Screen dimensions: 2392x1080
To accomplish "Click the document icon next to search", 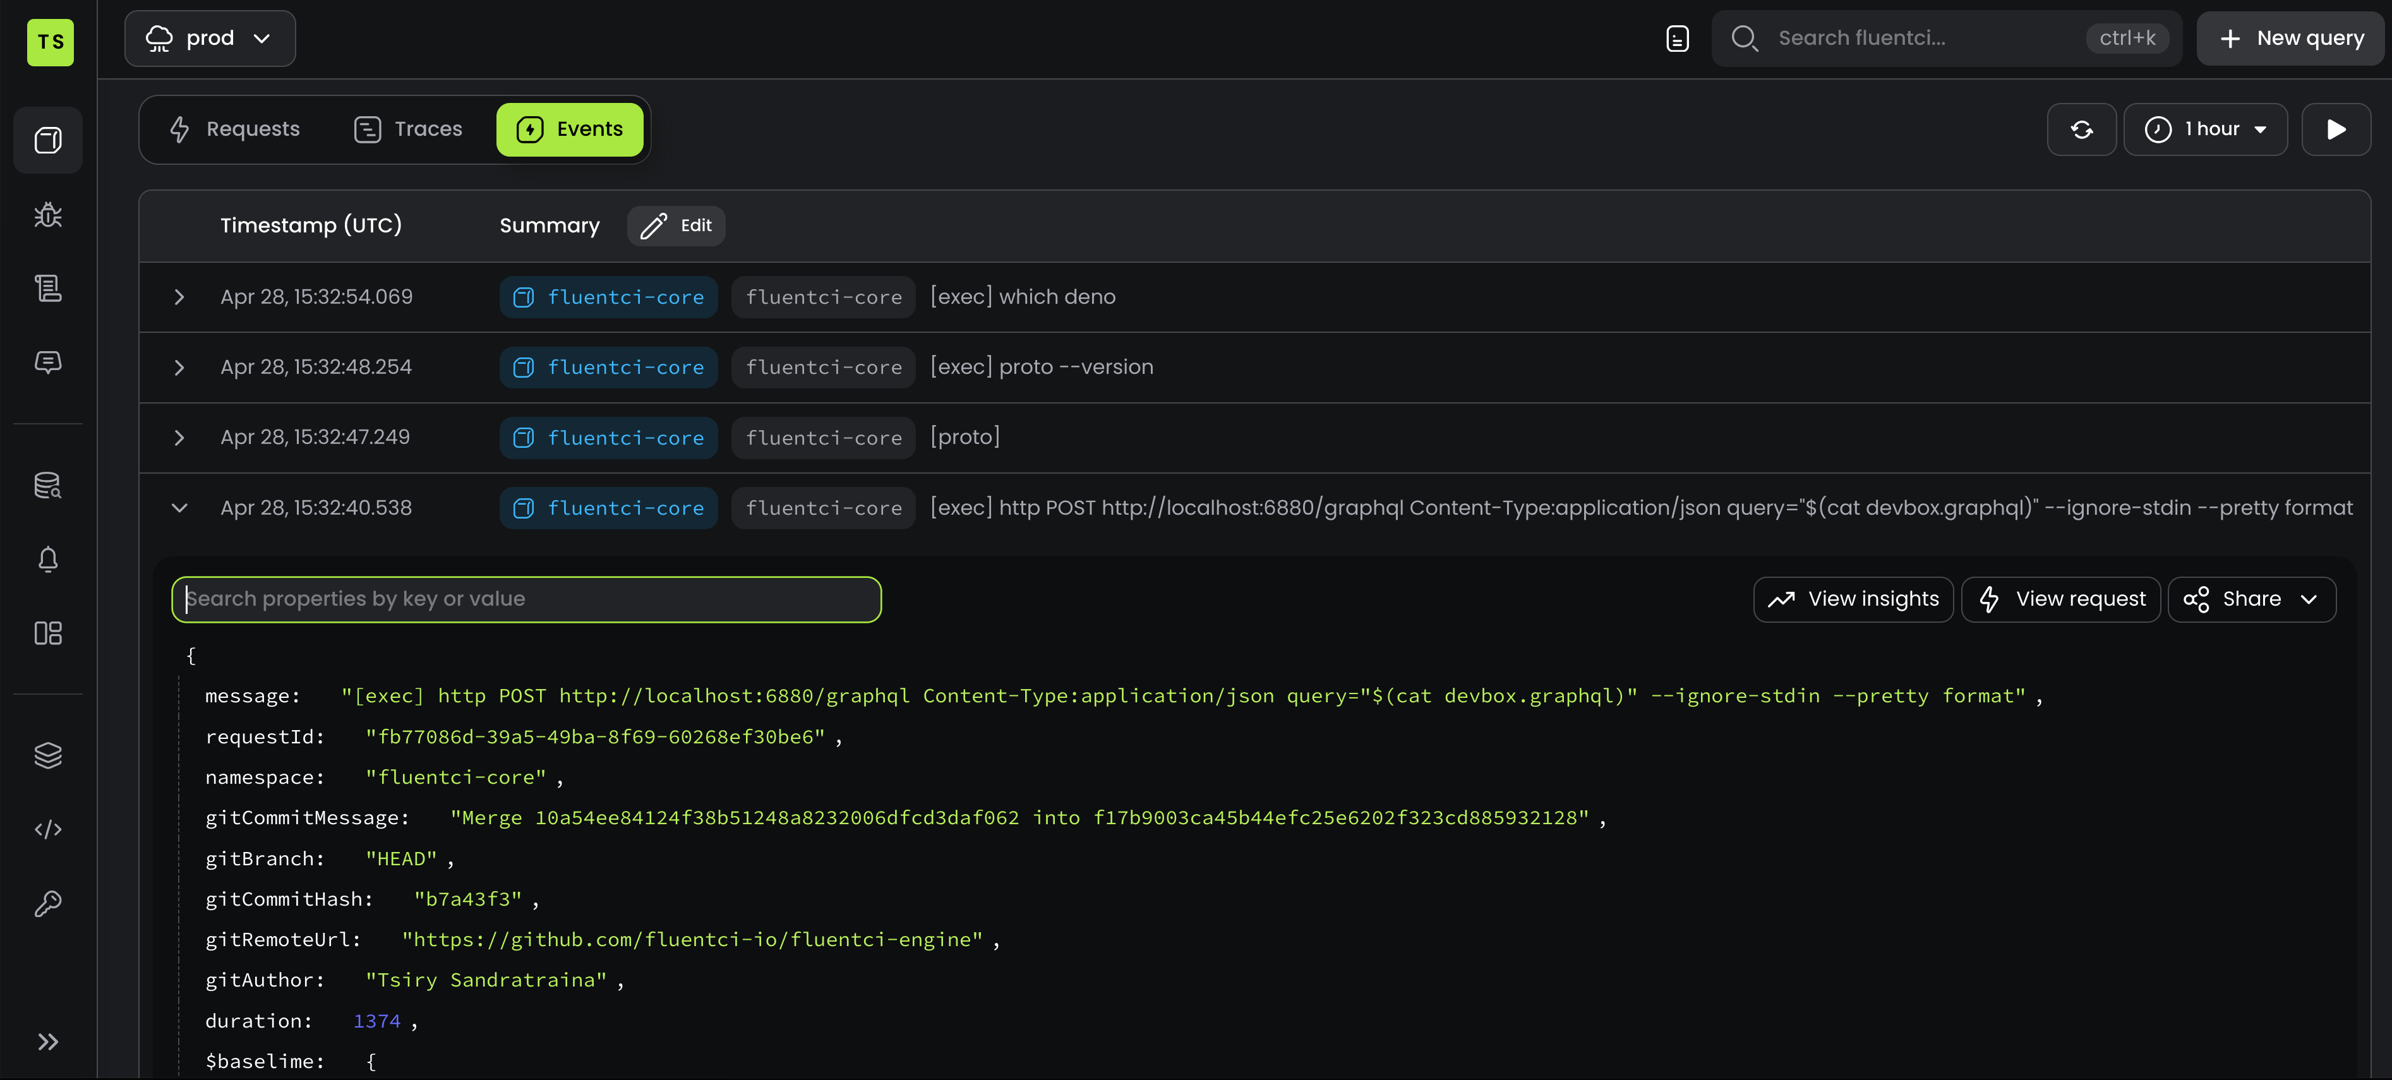I will coord(1677,38).
